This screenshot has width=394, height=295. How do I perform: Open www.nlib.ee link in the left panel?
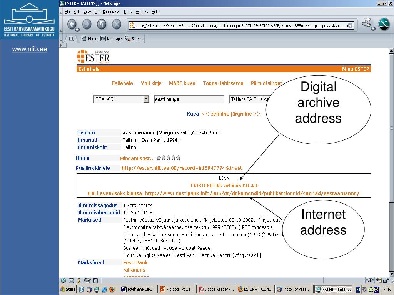(x=30, y=49)
